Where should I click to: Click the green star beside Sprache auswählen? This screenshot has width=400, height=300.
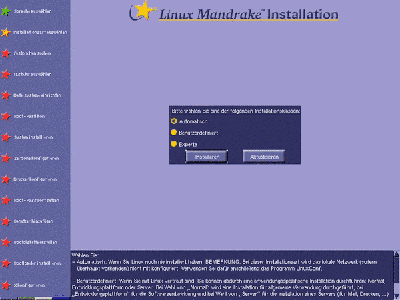5,11
